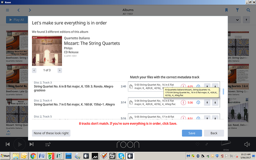Viewport: 256px width, 160px height.
Task: Skip to next track
Action: [x=32, y=144]
